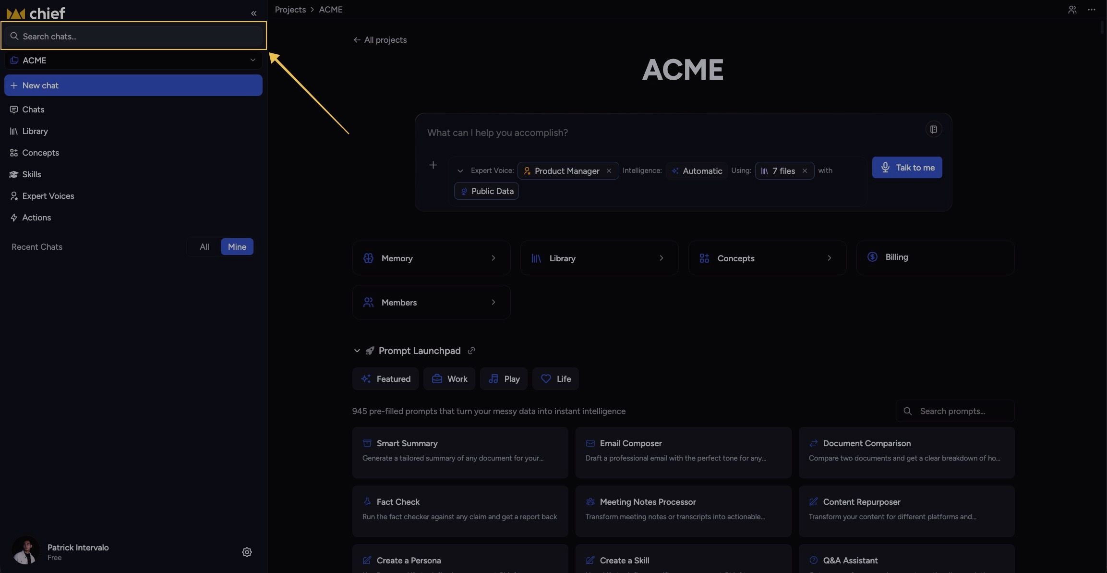The image size is (1107, 573).
Task: Start a New chat
Action: click(133, 85)
